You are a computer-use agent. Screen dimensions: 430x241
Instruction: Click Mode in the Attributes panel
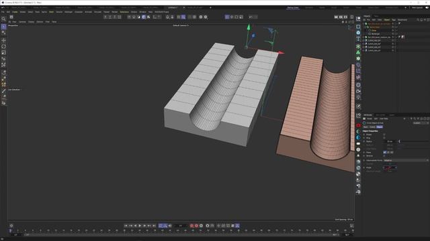click(370, 118)
